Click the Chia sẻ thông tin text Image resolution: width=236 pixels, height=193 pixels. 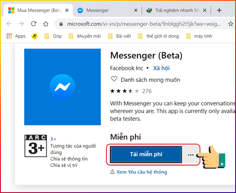point(69,159)
